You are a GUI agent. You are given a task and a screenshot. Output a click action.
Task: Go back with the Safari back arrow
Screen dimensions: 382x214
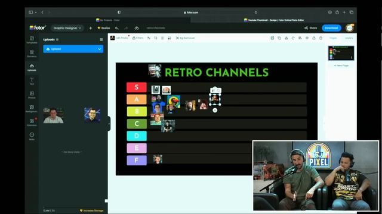[x=42, y=12]
